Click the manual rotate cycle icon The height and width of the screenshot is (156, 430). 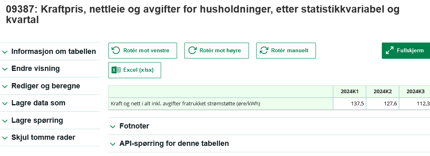point(264,51)
